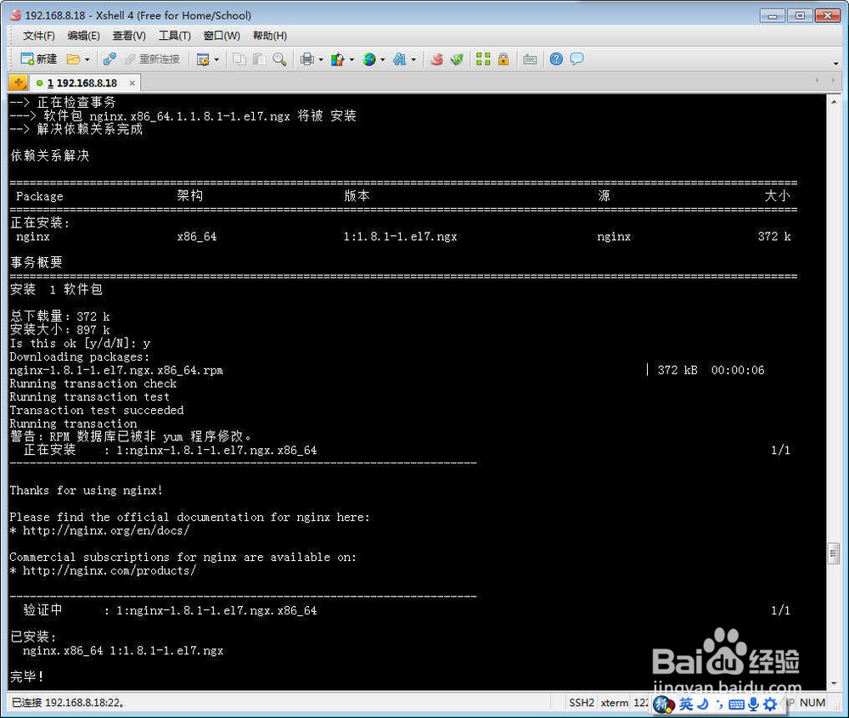Click the orange new tab button
849x718 pixels.
click(x=19, y=82)
